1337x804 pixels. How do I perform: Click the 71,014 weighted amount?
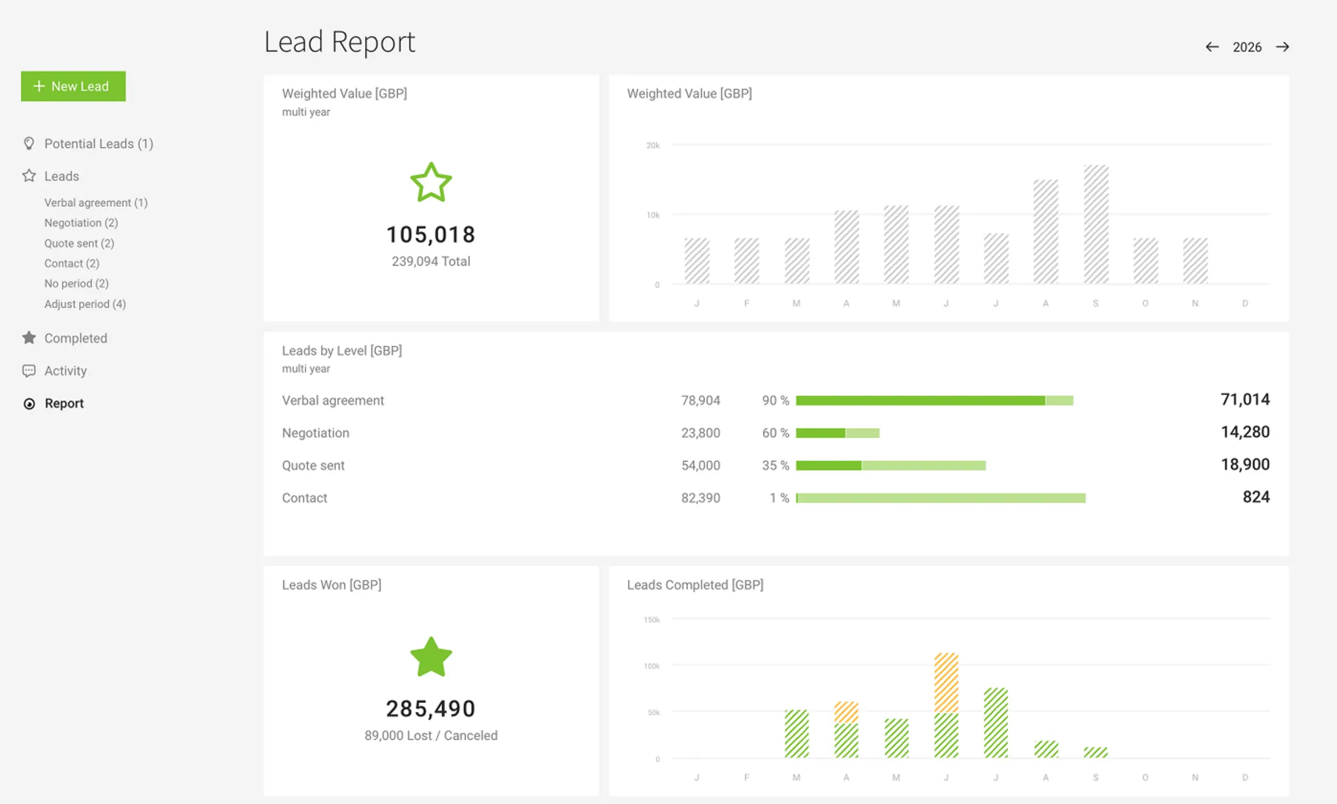click(1245, 399)
